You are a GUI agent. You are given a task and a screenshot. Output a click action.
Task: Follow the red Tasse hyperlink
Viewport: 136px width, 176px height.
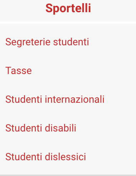click(19, 71)
